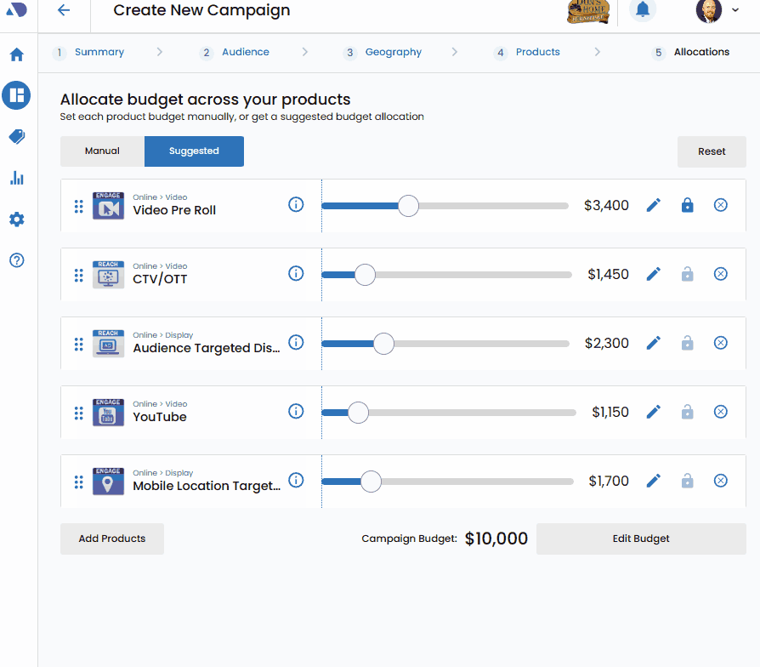Screen dimensions: 760x667
Task: Lock the Mobile Location Targeting budget
Action: tap(687, 481)
